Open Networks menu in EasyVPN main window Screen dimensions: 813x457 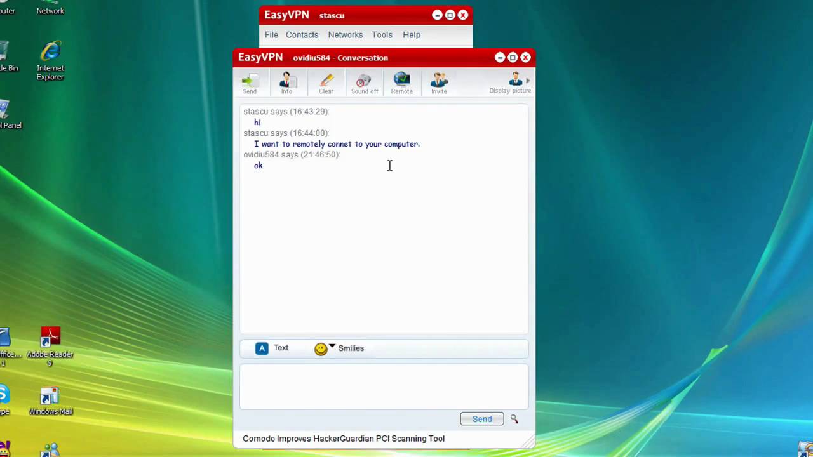click(x=345, y=35)
